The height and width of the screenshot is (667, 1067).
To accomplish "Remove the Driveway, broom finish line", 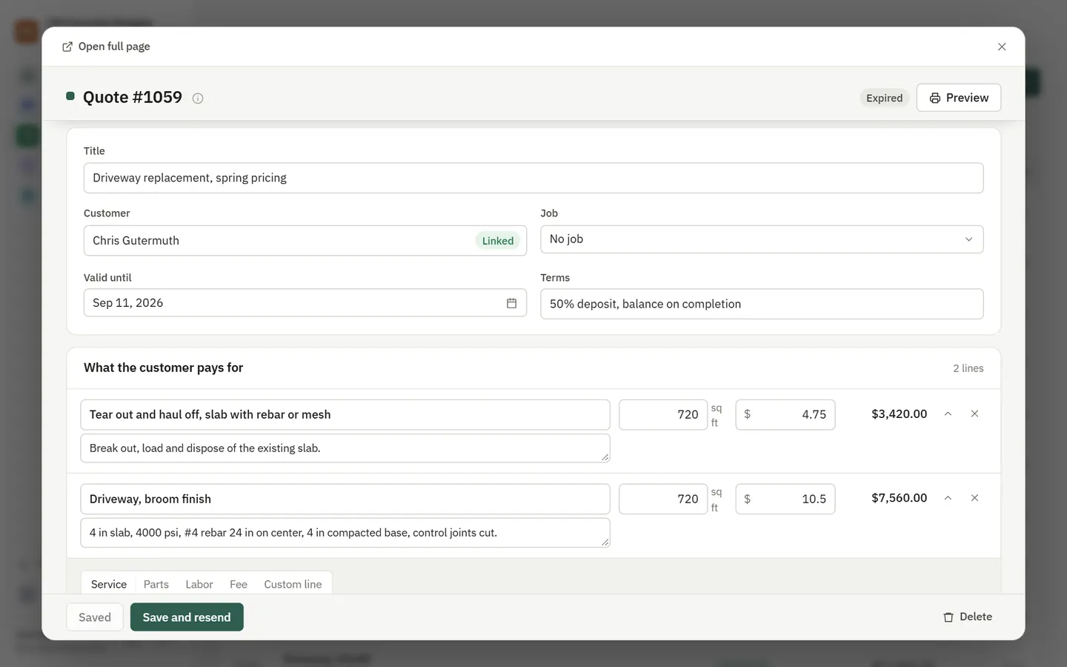I will pos(974,498).
